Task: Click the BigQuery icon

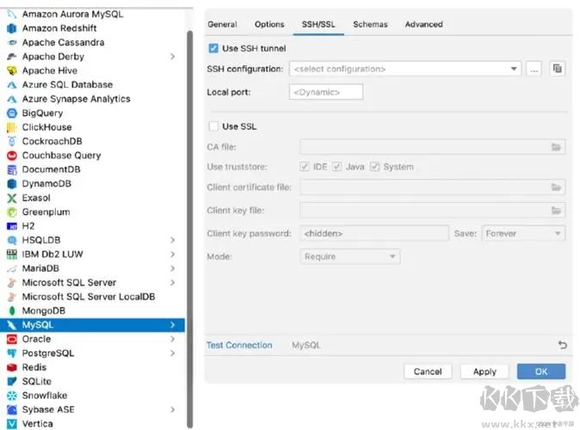Action: click(x=12, y=114)
